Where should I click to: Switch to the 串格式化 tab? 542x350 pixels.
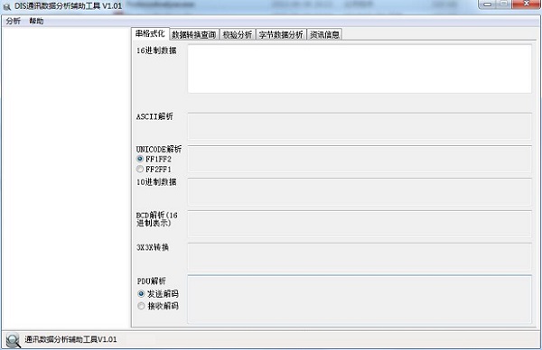pos(150,33)
